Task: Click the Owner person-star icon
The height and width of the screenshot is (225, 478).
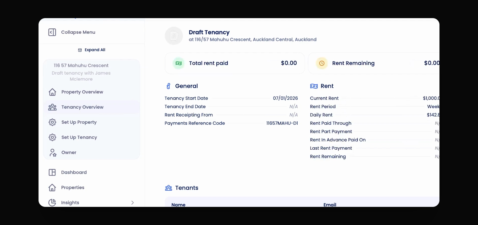Action: (53, 152)
